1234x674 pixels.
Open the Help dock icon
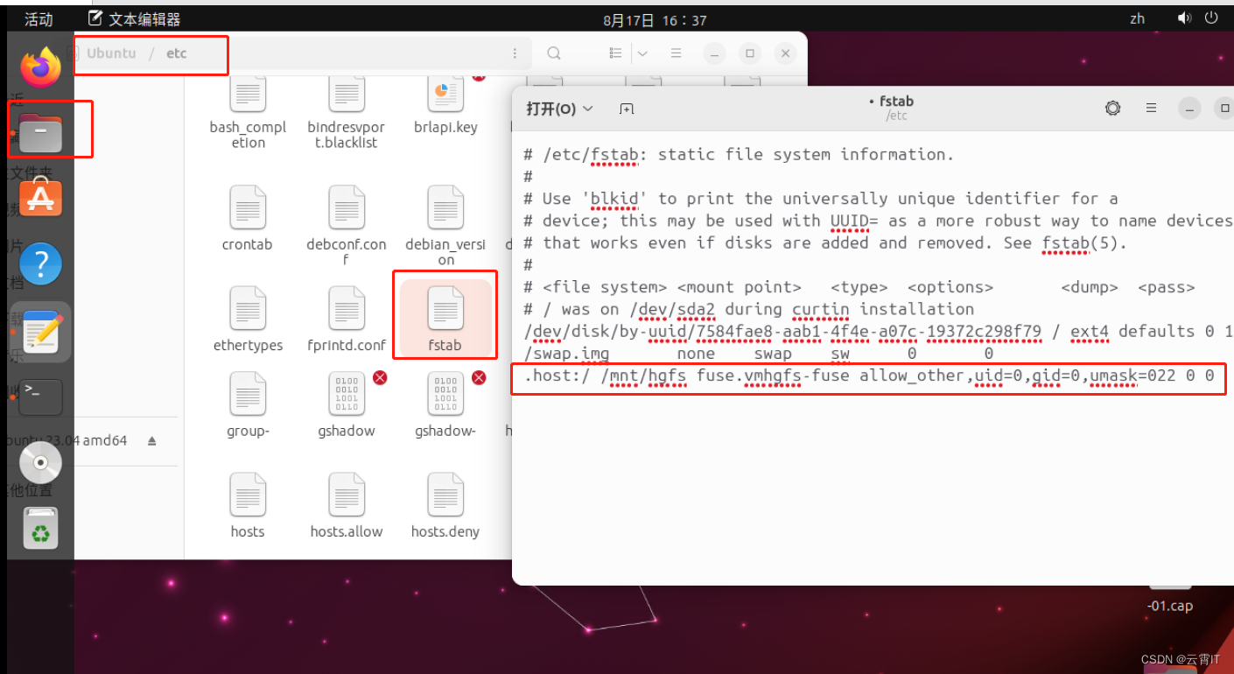tap(40, 263)
